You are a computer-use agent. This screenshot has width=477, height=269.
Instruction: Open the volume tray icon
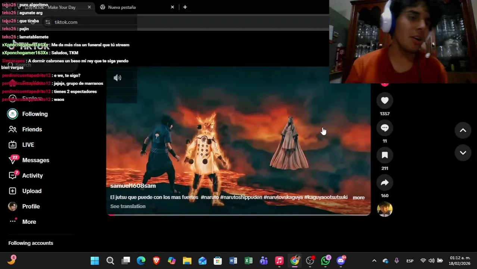(431, 261)
